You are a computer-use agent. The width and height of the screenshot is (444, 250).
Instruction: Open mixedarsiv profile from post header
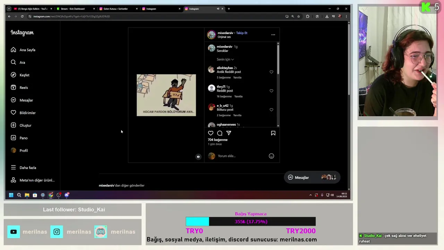point(225,33)
